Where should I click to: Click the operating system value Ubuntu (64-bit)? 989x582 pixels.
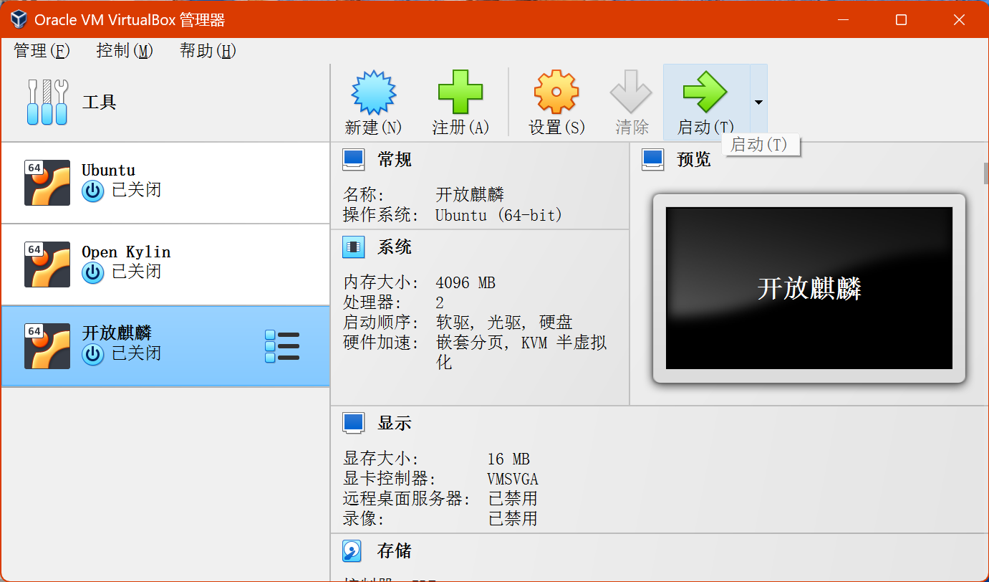click(x=499, y=215)
